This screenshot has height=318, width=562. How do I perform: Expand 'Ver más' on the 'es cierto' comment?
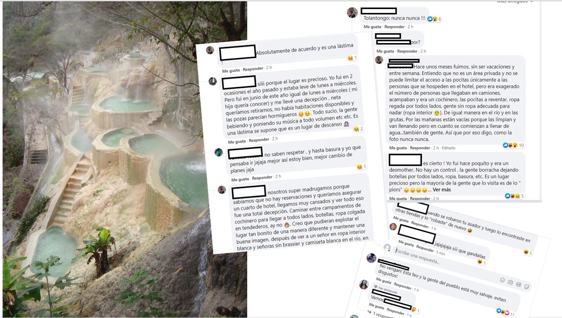(x=442, y=189)
